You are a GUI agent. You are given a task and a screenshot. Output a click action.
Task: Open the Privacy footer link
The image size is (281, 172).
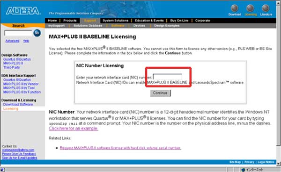tap(249, 162)
